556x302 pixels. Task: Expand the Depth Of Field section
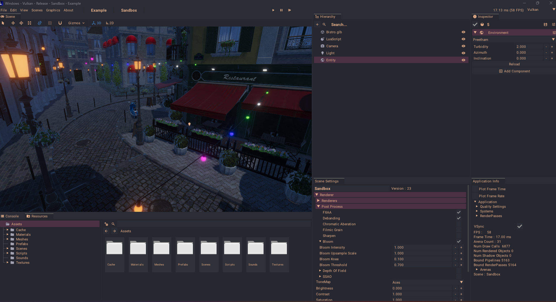click(x=320, y=271)
